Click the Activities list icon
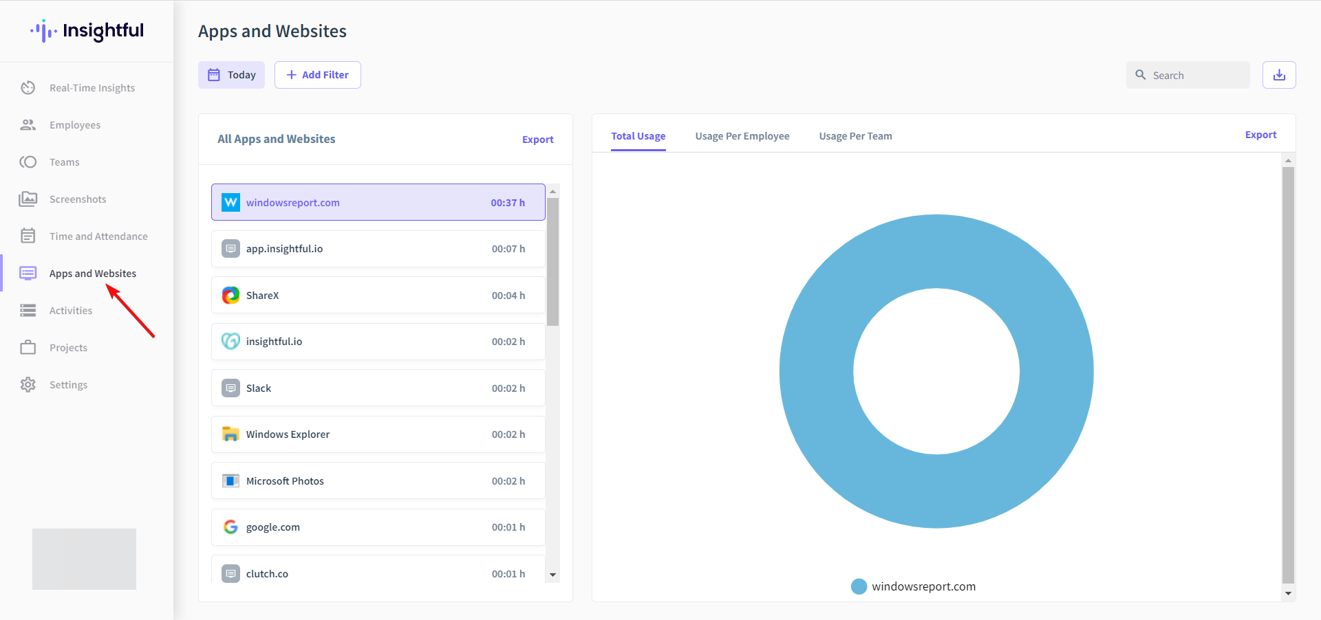 tap(28, 311)
